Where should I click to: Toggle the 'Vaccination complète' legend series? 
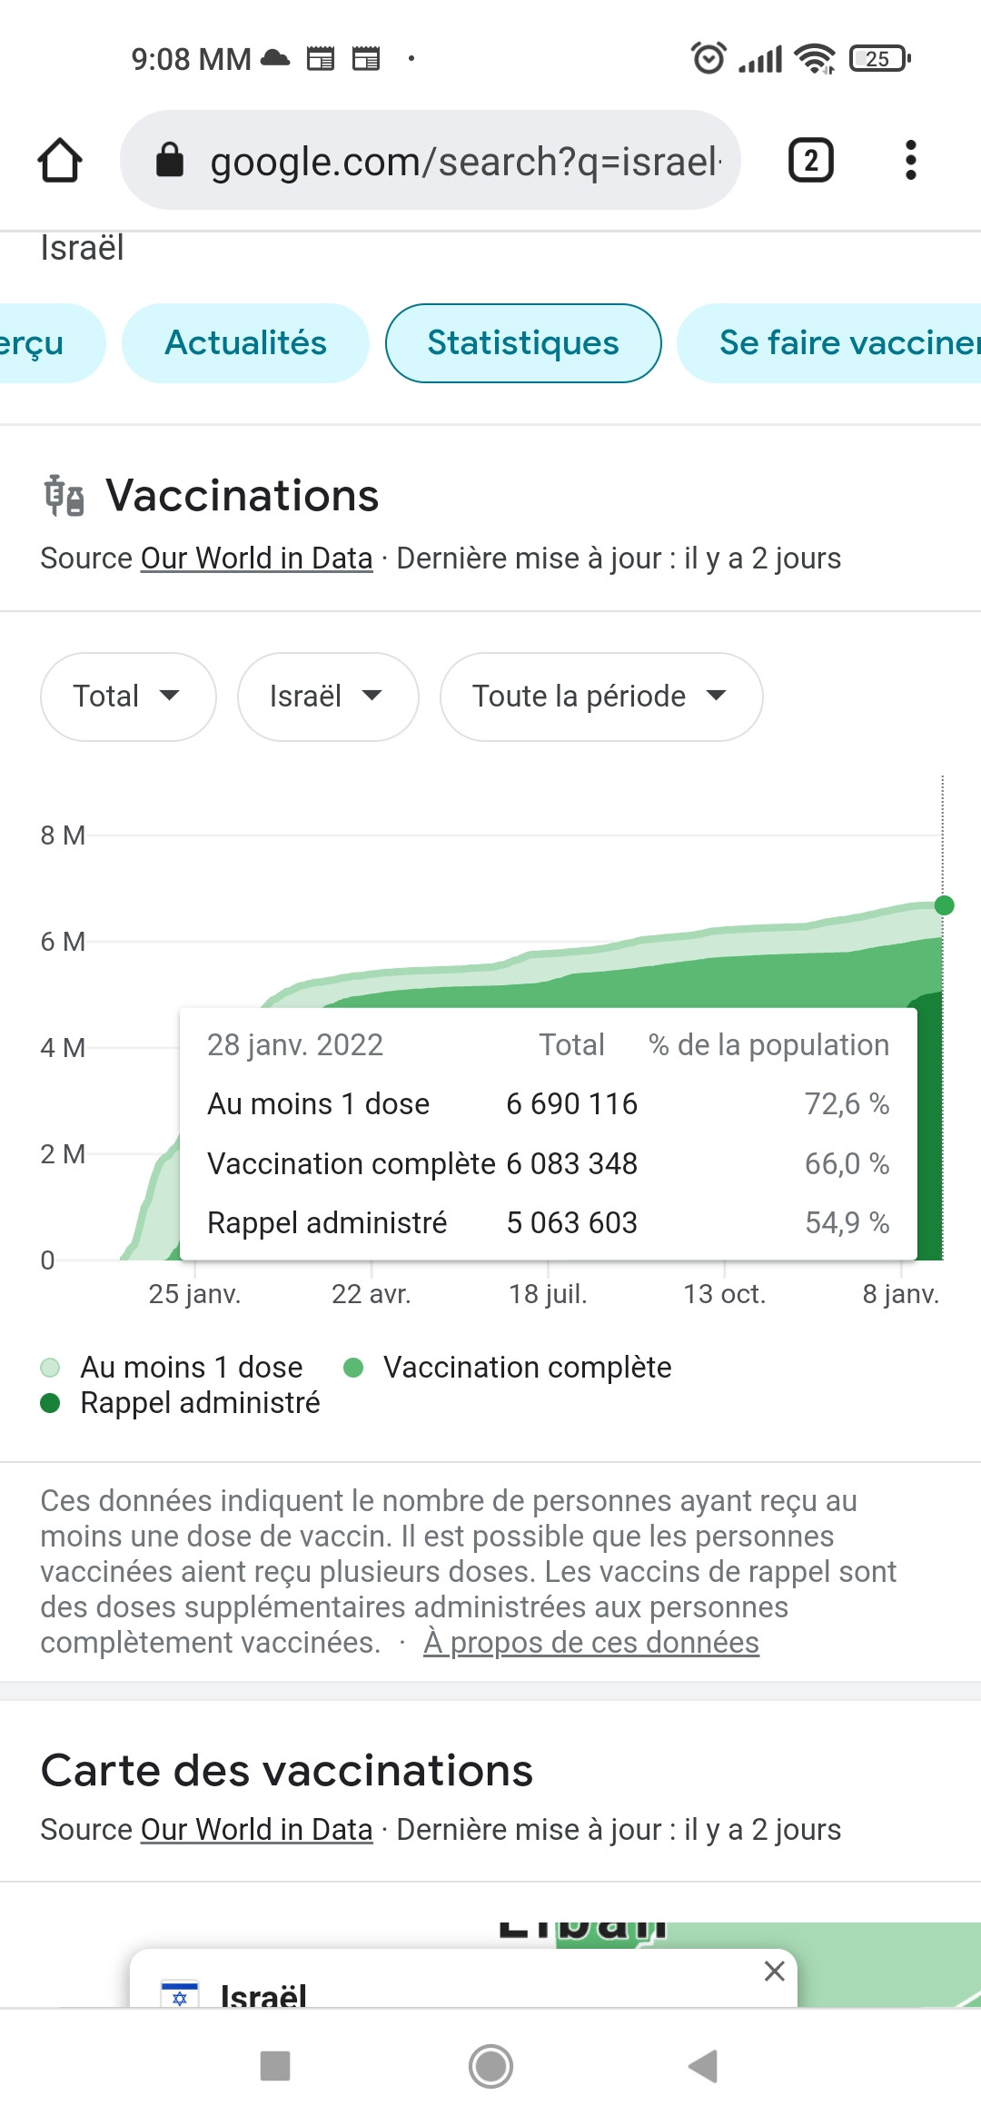click(x=509, y=1368)
